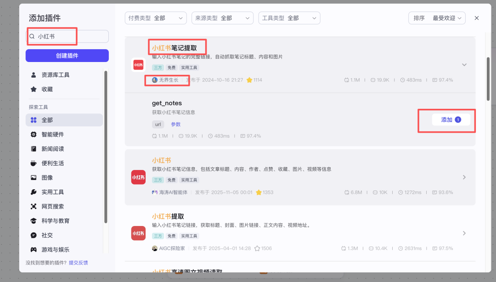This screenshot has width=496, height=282.
Task: Collapse the 小红书笔记提取 plugin card
Action: [x=464, y=65]
